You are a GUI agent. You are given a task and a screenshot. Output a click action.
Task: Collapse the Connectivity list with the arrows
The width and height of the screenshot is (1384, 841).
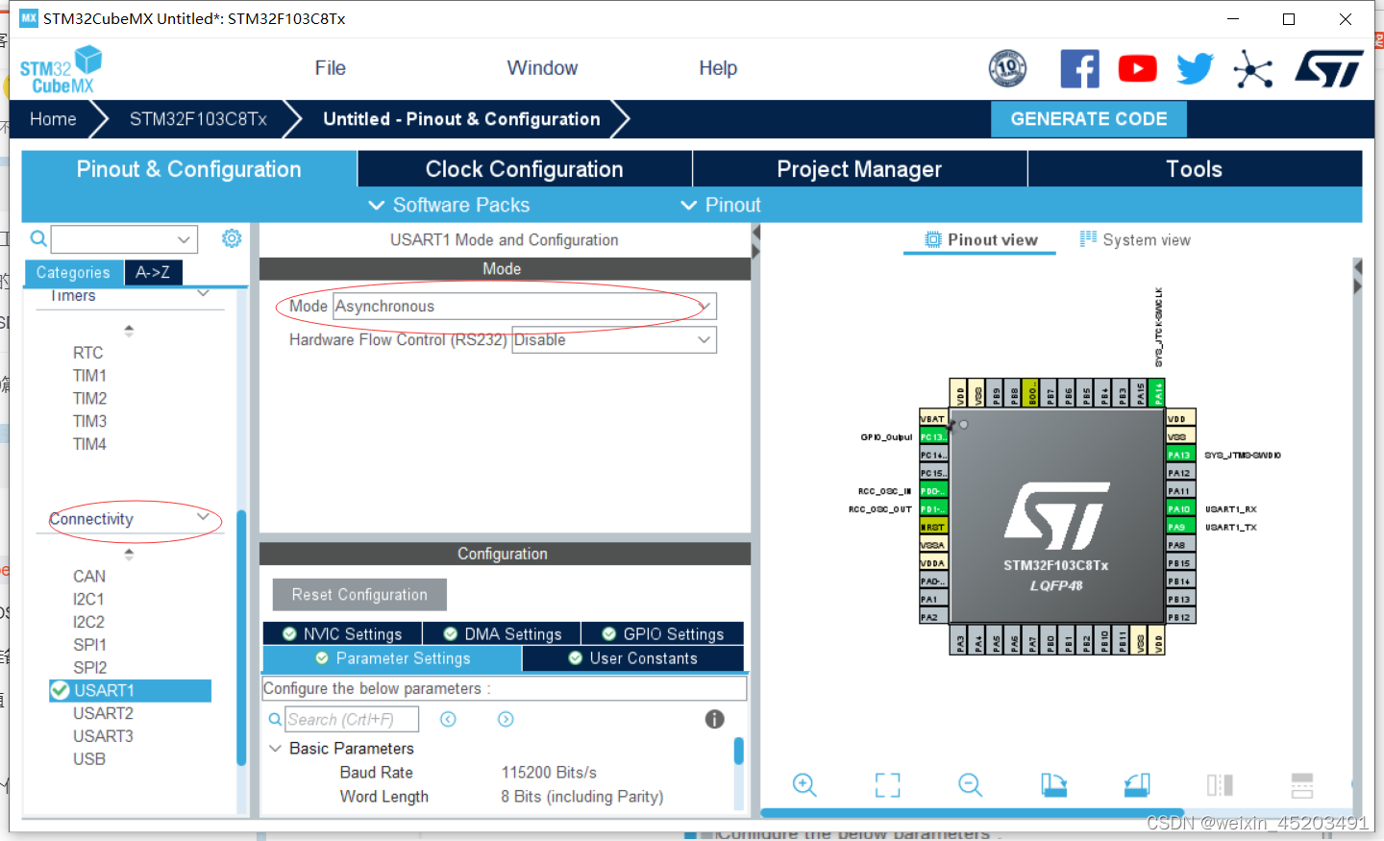129,554
